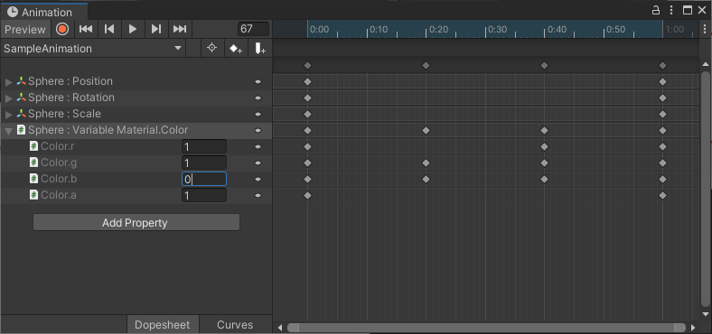Open the keyframe menu for Sphere : Rotation
712x334 pixels.
258,98
